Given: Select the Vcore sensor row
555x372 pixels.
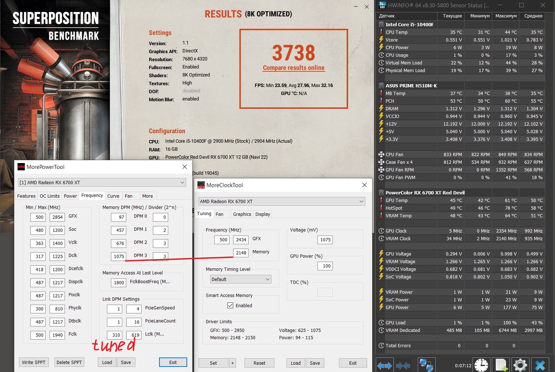Looking at the screenshot, I should [461, 40].
